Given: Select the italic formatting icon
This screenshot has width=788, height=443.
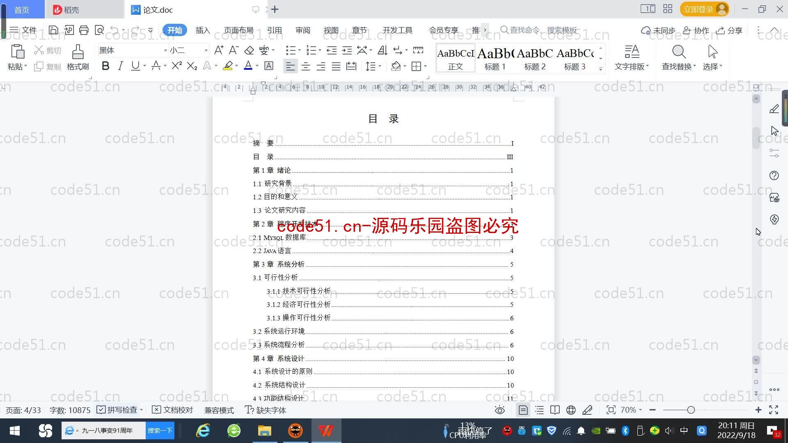Looking at the screenshot, I should pos(120,66).
